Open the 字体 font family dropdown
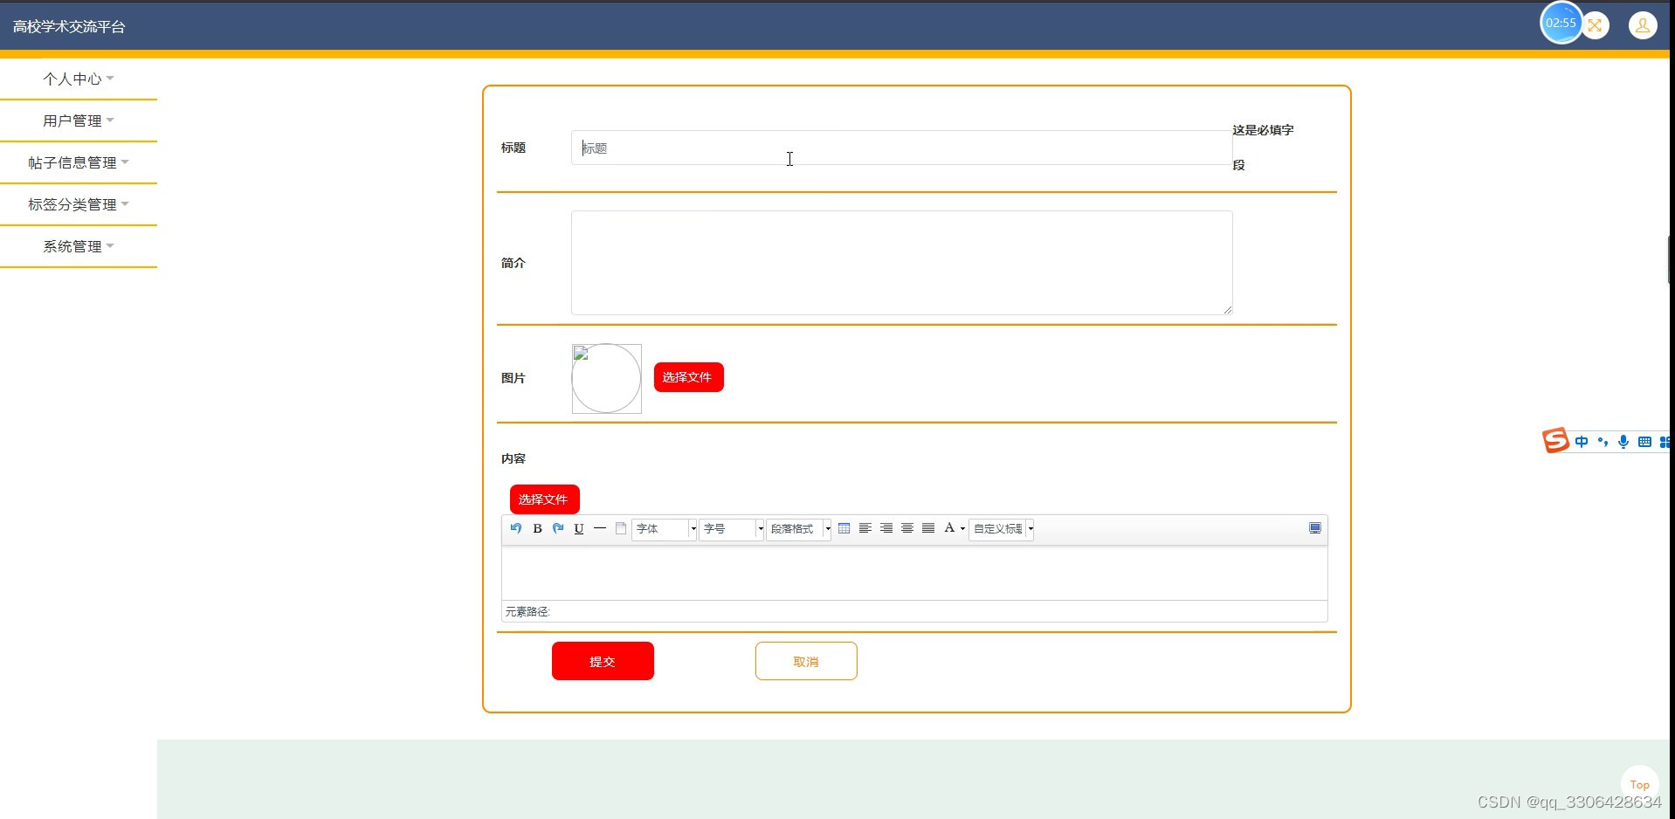Screen dimensions: 1675x819 (665, 529)
